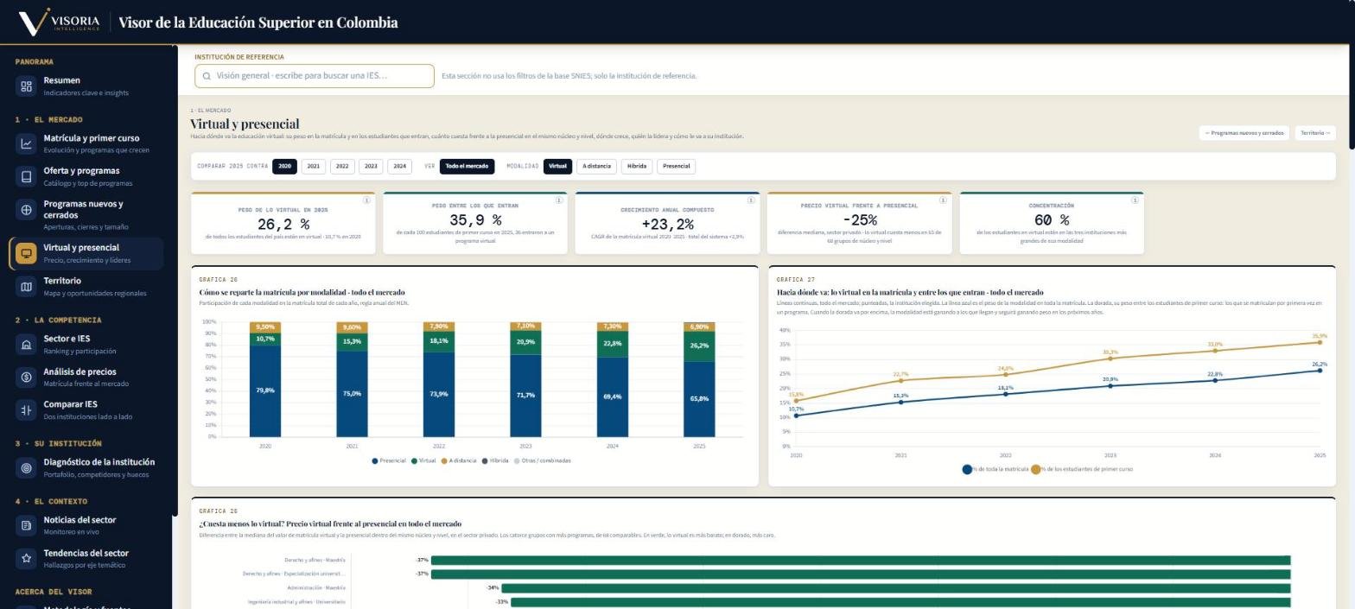Select the Híbrida modality filter
Viewport: 1355px width, 609px height.
pos(637,167)
